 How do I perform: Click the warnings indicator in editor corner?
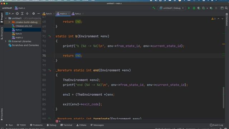(x=213, y=19)
